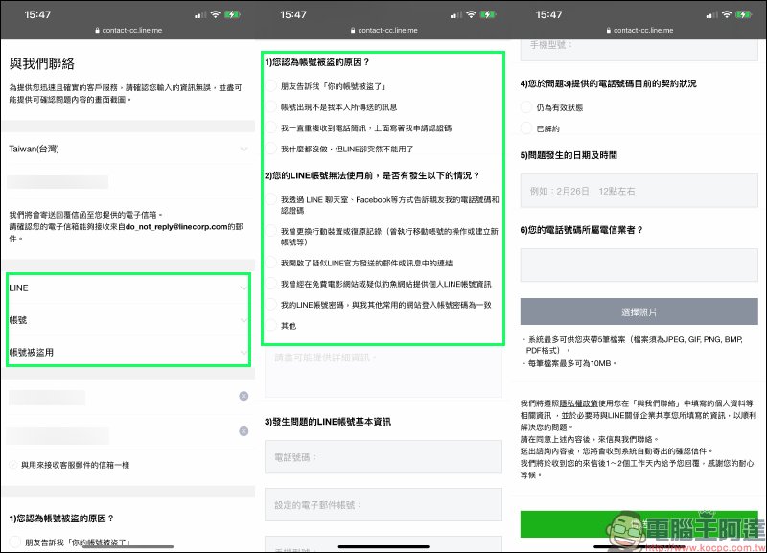Open the 隱私權政策 link

point(579,403)
